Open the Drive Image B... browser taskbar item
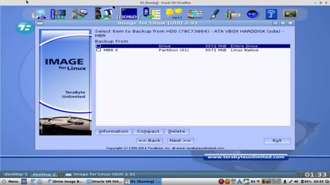Image resolution: width=330 pixels, height=185 pixels. 65,181
